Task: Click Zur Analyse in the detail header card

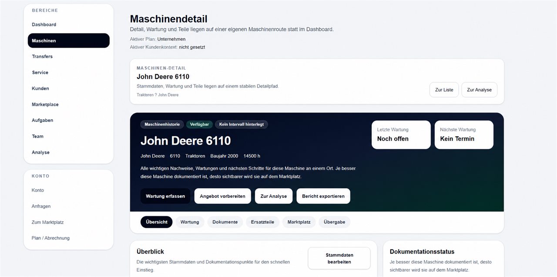Action: coord(479,90)
